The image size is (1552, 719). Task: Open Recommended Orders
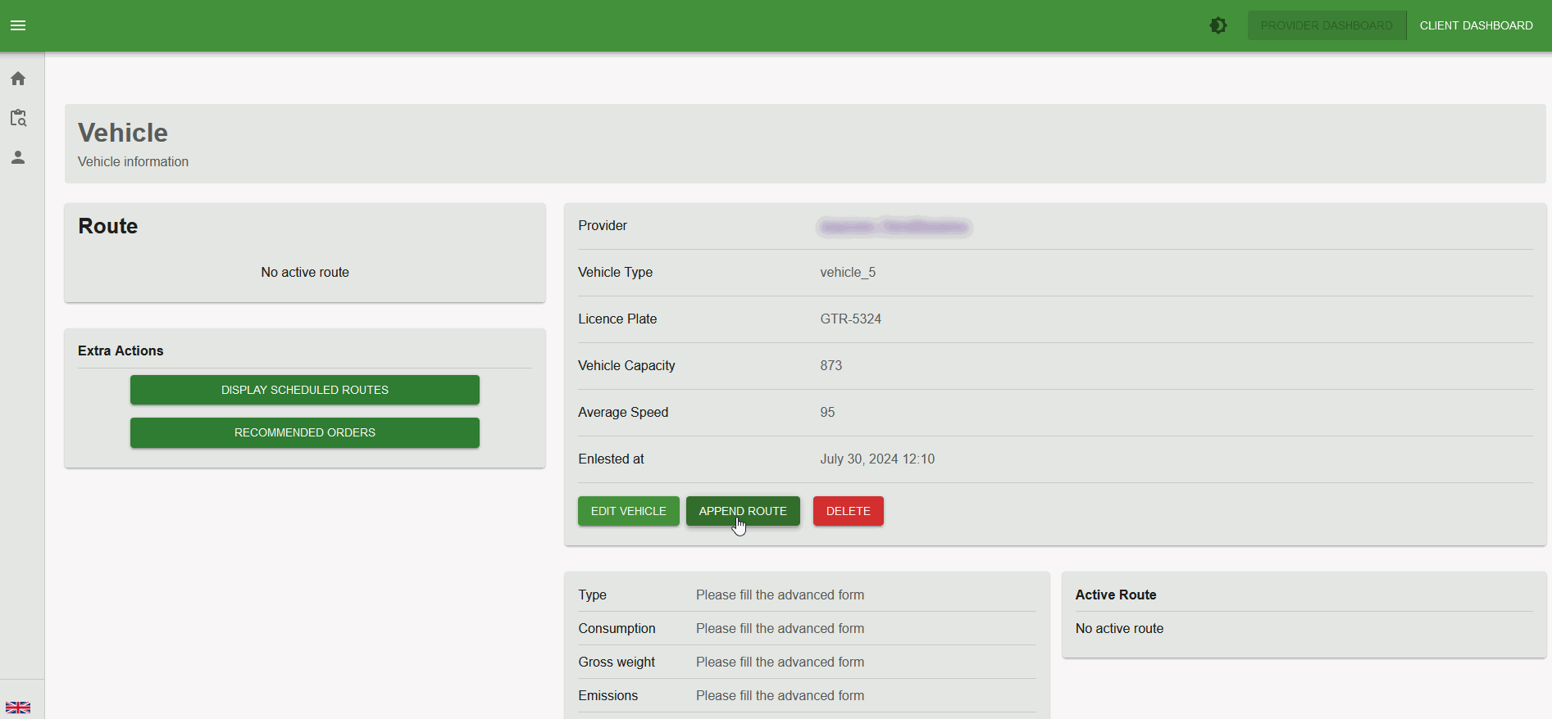[x=304, y=432]
